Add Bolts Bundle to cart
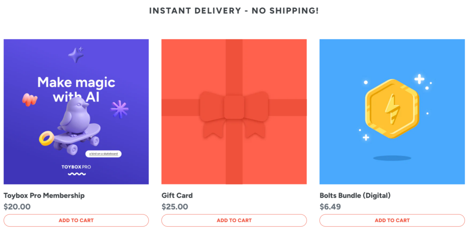 pyautogui.click(x=392, y=220)
